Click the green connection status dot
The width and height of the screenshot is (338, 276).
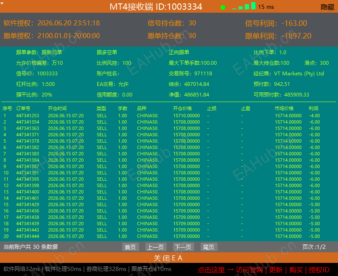click(223, 8)
